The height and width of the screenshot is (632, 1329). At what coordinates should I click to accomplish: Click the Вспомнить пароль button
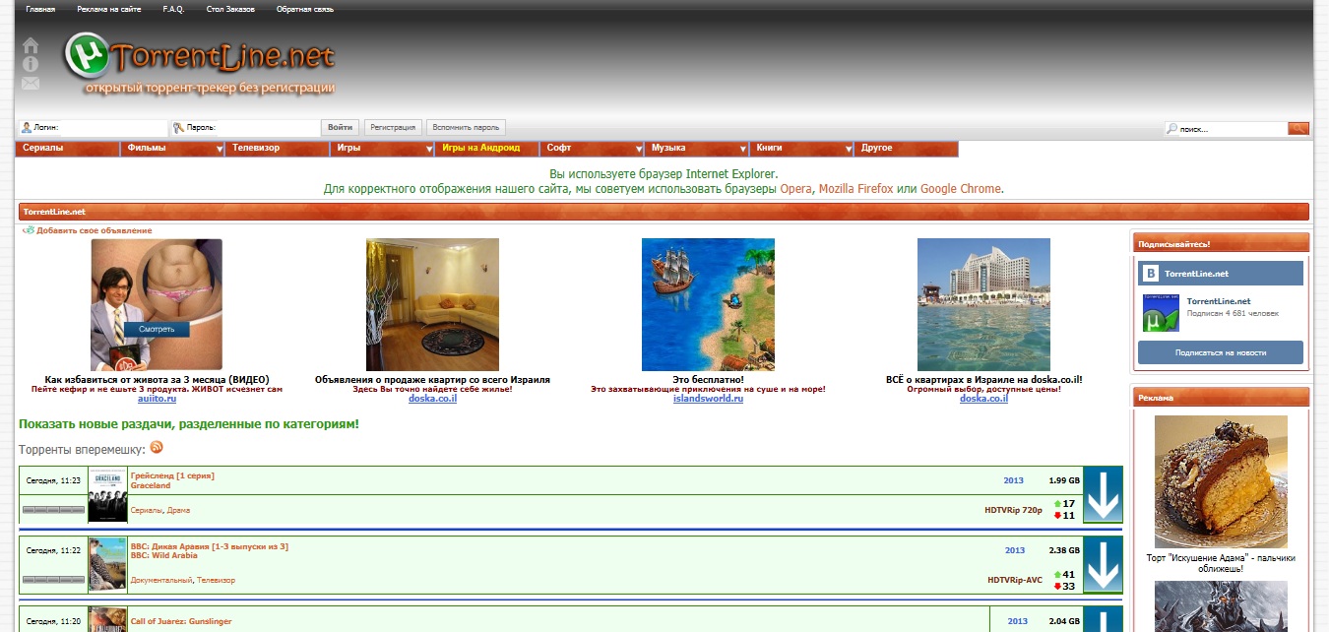pyautogui.click(x=467, y=127)
